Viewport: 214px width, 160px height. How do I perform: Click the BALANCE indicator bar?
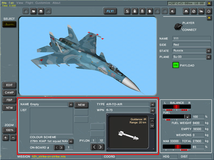(x=177, y=107)
